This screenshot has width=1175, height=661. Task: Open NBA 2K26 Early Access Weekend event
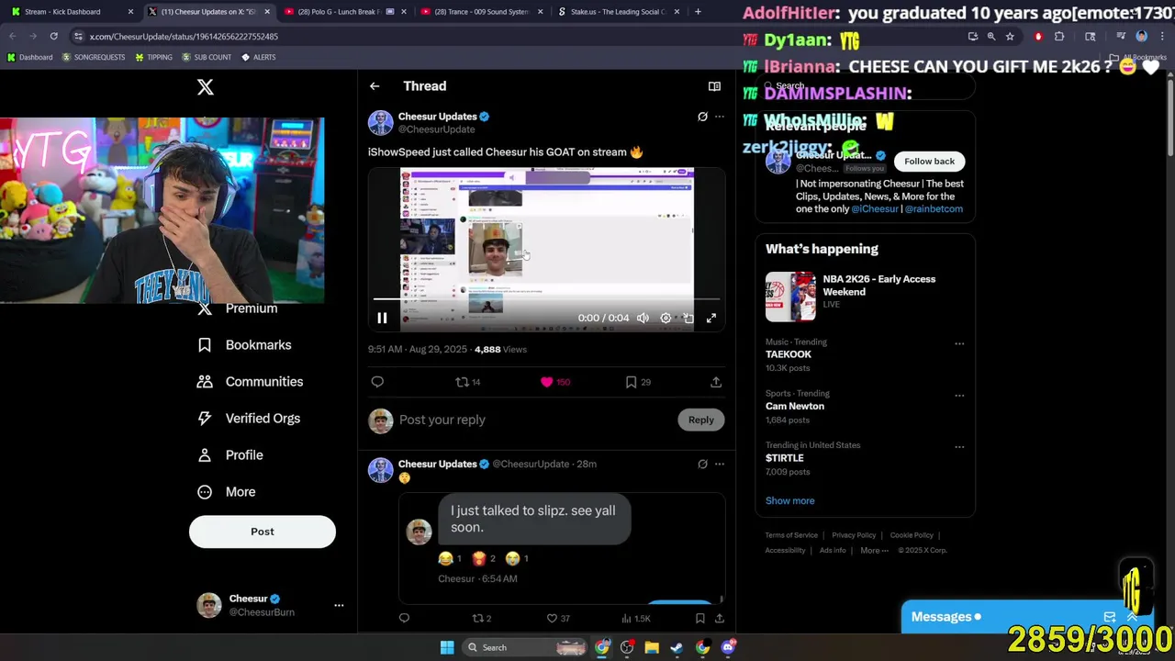point(864,296)
